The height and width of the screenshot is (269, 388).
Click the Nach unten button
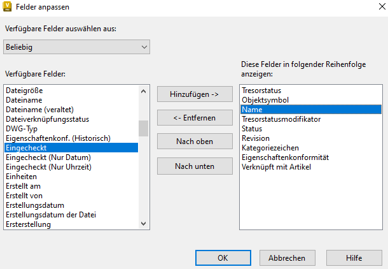pos(194,166)
